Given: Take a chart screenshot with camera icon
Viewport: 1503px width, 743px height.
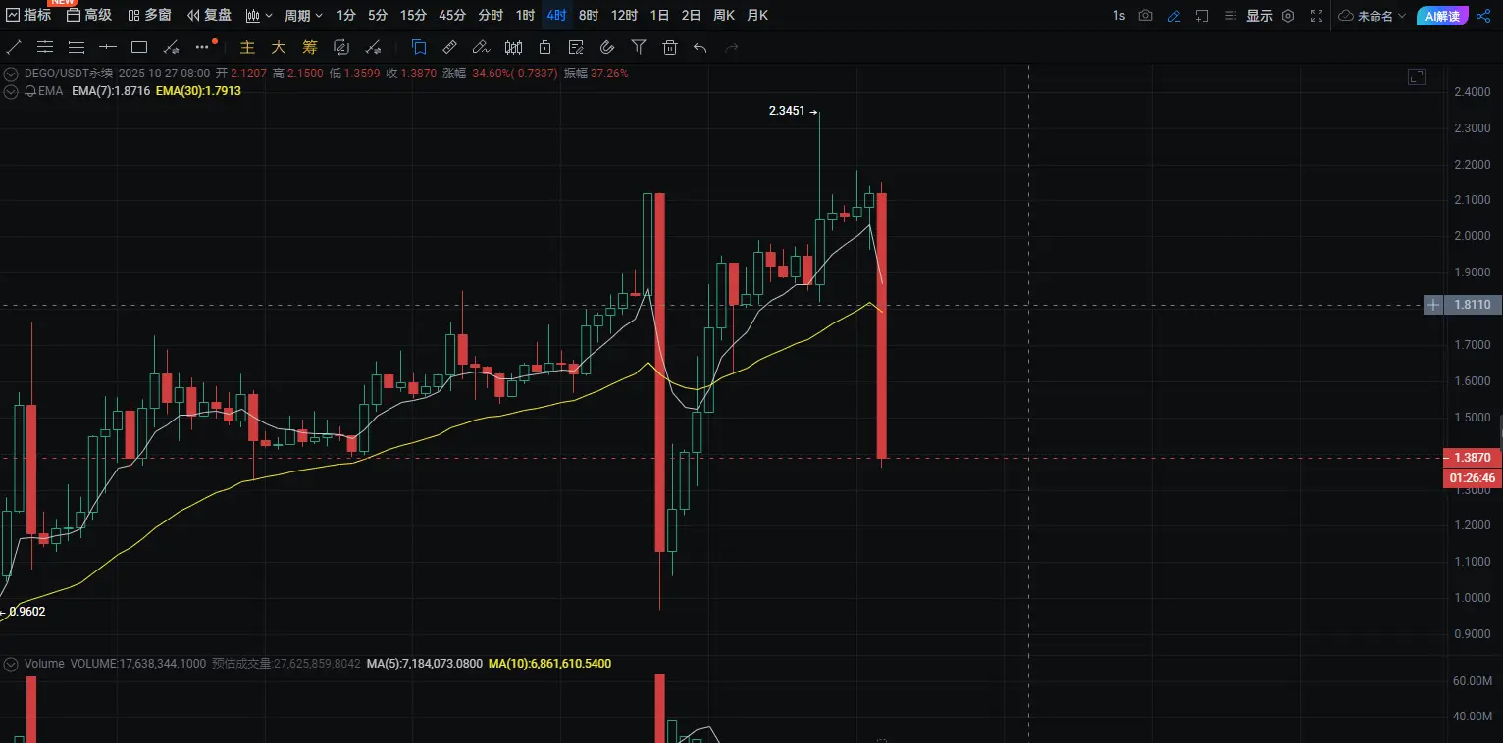Looking at the screenshot, I should pyautogui.click(x=1145, y=15).
